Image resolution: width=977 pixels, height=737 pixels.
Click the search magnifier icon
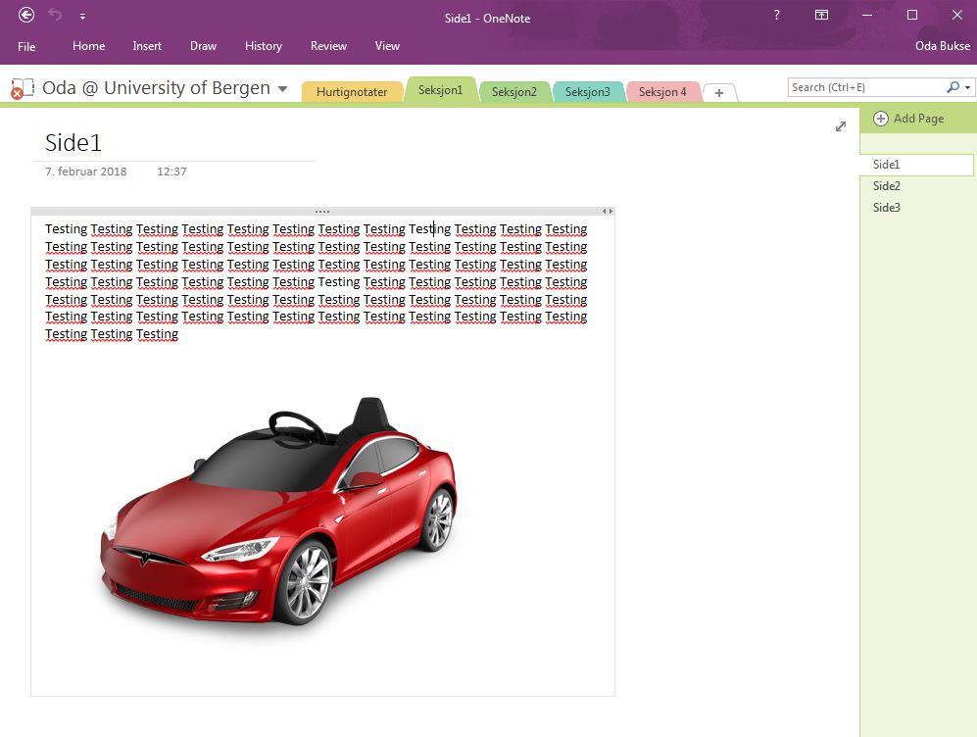pyautogui.click(x=953, y=87)
